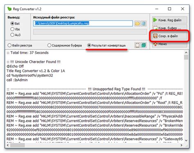The height and width of the screenshot is (153, 194).
Task: Click the REM line with "Gateway95
Action: pyautogui.click(x=95, y=139)
